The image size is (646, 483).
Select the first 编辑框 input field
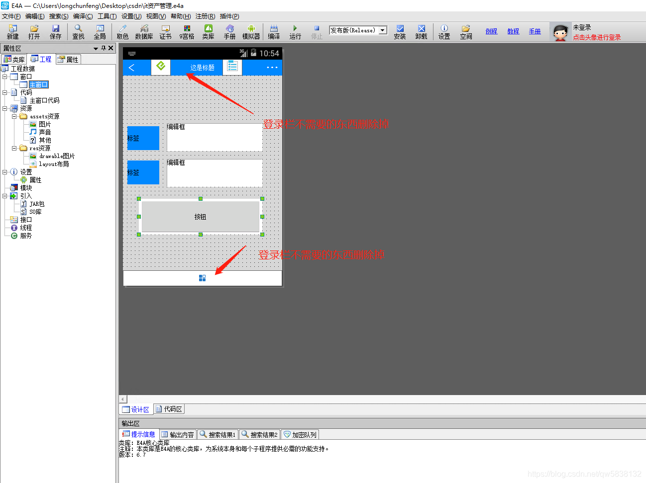pyautogui.click(x=215, y=137)
